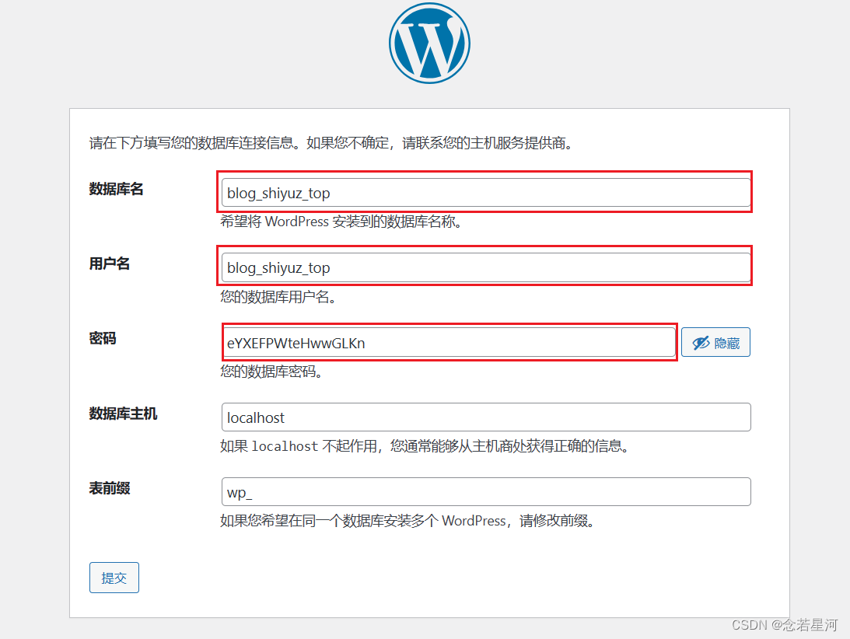This screenshot has width=850, height=639.
Task: Click the 用户名 field label
Action: 110,264
